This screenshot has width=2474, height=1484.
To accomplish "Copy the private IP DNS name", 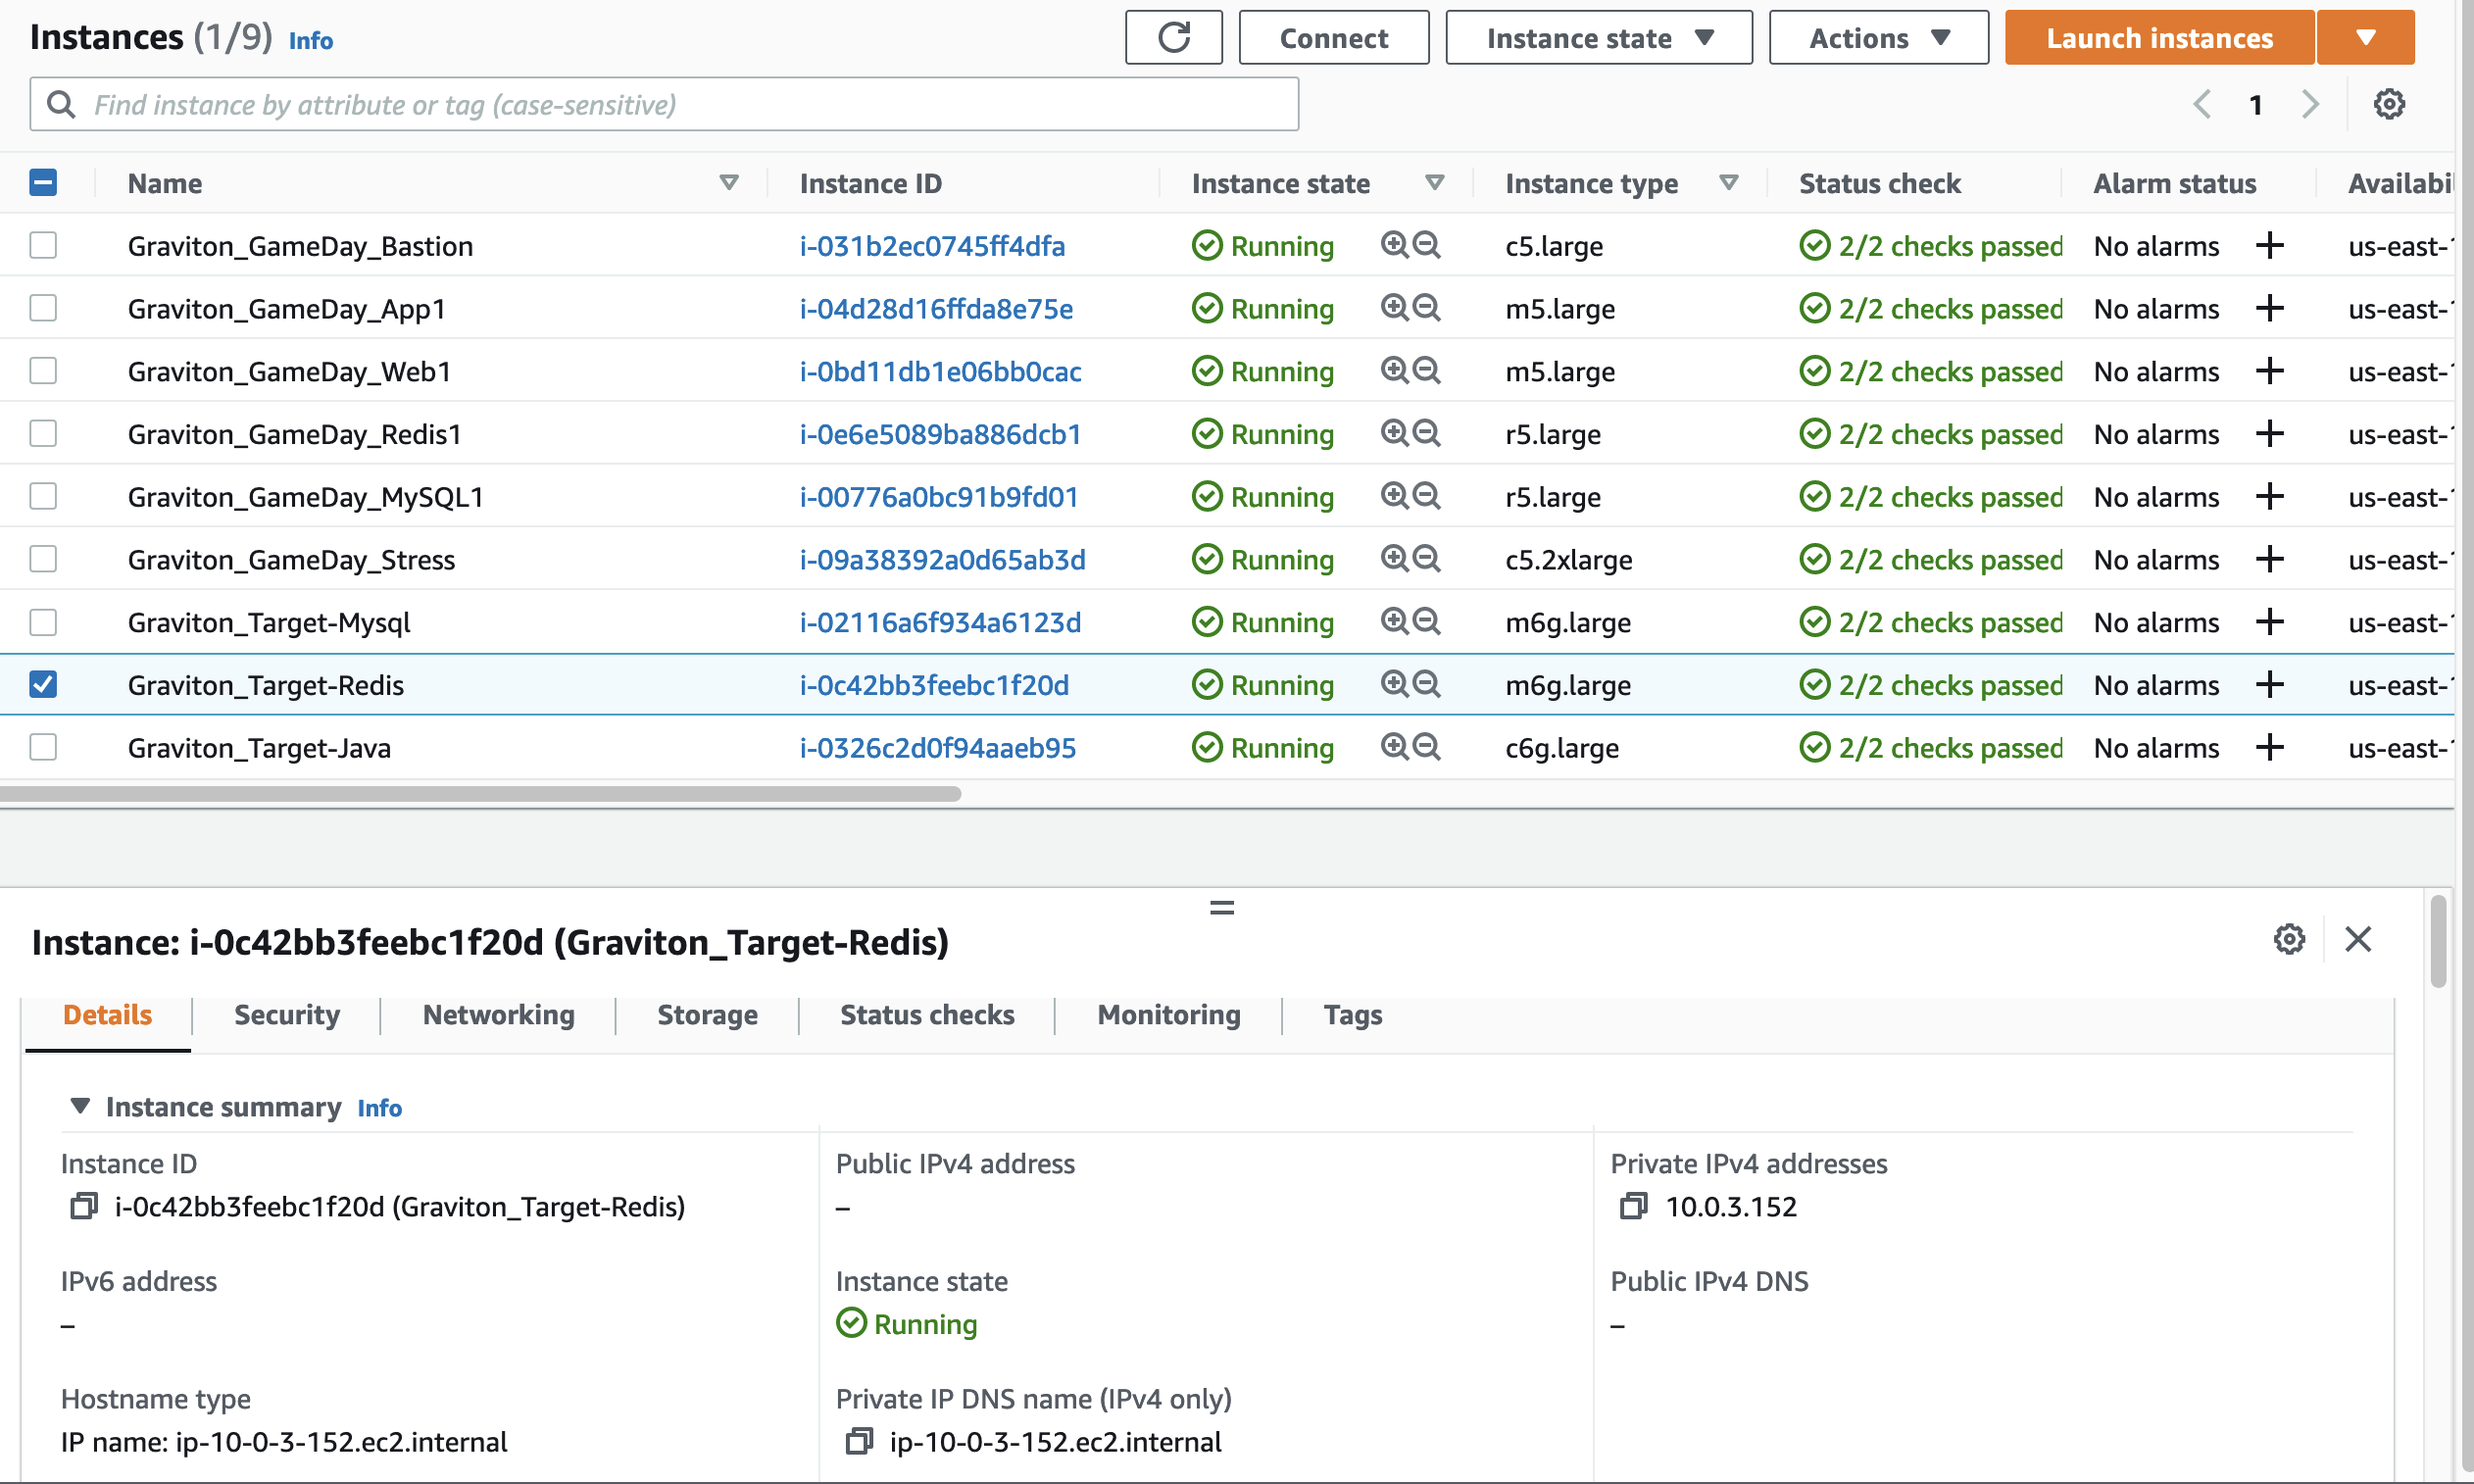I will [x=858, y=1442].
